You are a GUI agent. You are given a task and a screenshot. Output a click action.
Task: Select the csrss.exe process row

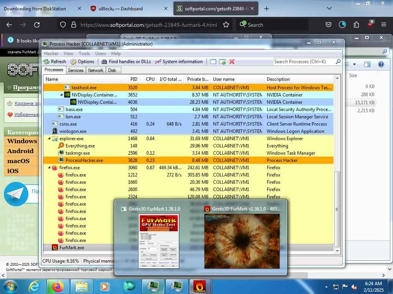188,124
